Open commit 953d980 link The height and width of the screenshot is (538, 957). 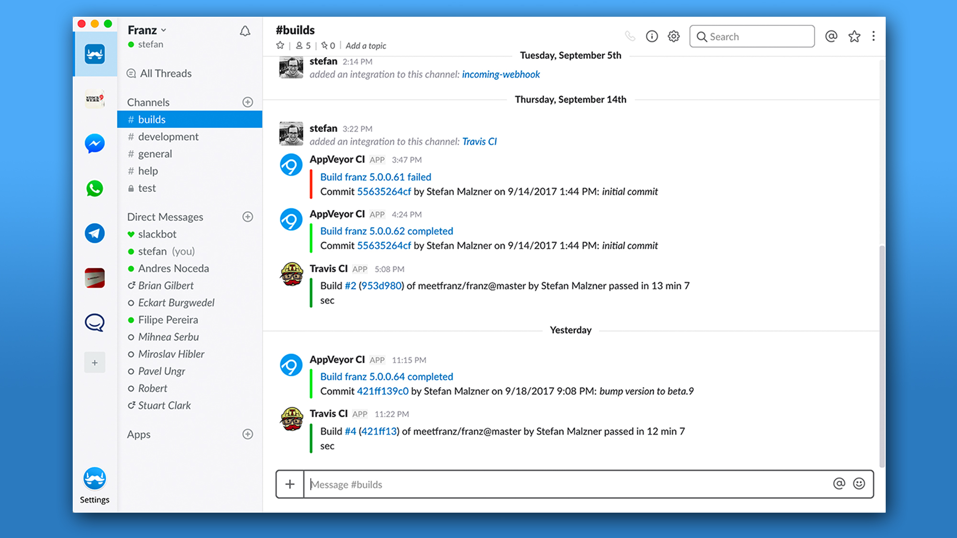381,286
